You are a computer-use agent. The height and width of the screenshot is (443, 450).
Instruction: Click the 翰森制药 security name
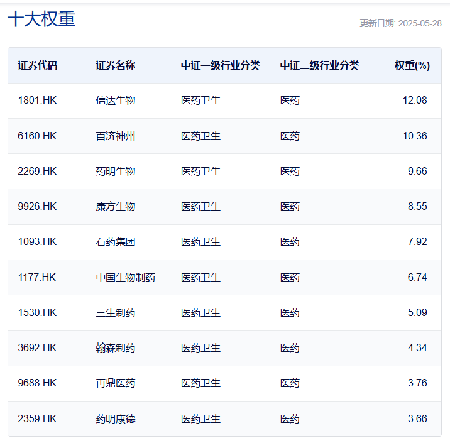(116, 348)
